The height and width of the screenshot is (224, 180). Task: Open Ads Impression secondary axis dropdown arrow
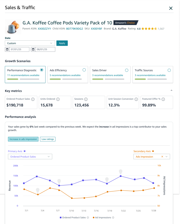[x=166, y=156]
